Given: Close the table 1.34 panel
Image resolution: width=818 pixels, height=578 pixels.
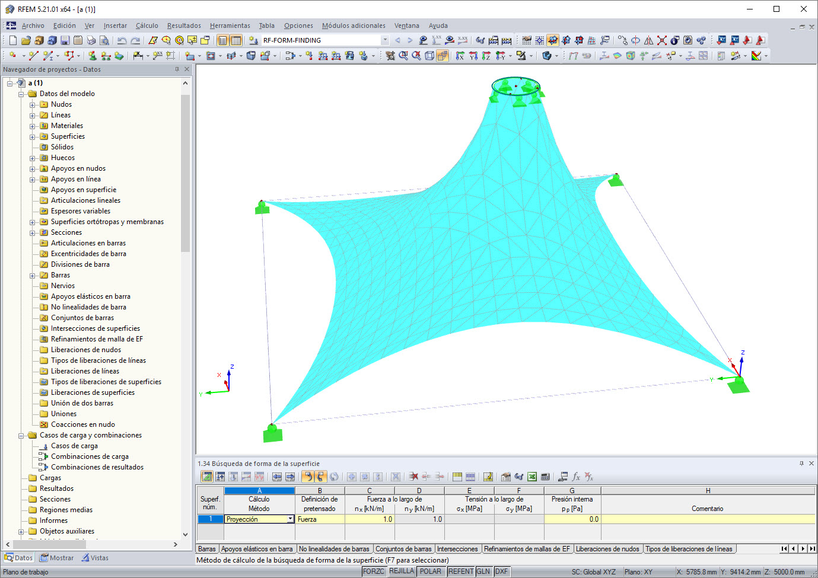Looking at the screenshot, I should [x=811, y=464].
